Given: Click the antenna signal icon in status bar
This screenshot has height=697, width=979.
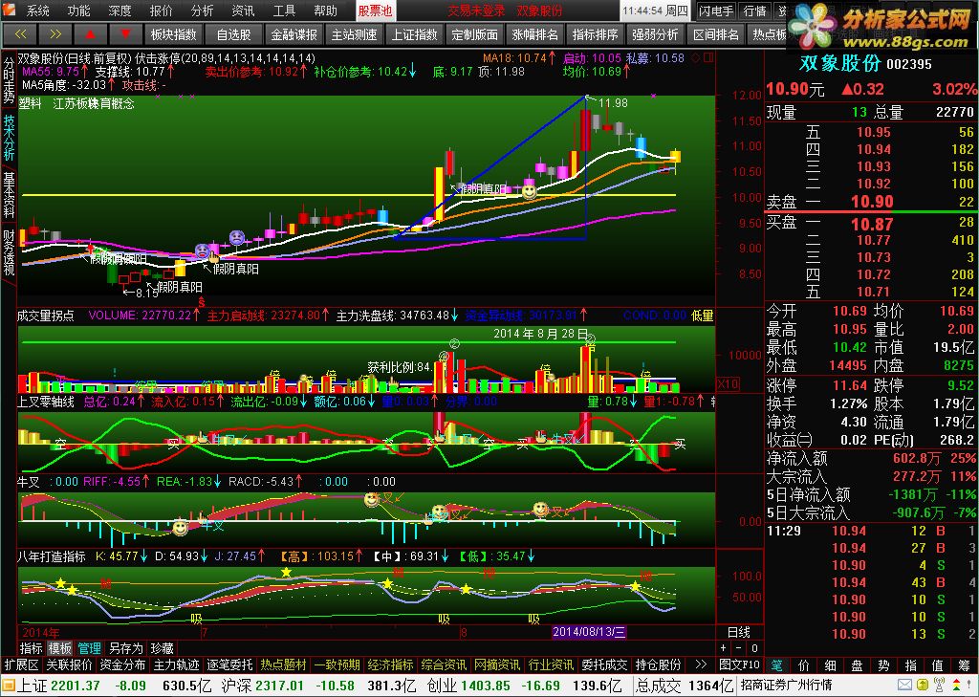Looking at the screenshot, I should [x=938, y=686].
